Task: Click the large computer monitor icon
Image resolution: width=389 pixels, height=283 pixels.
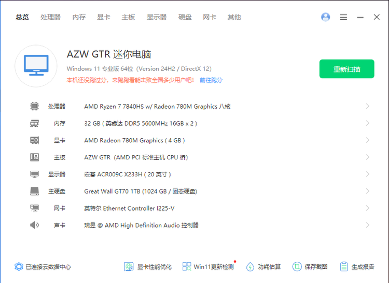Action: [36, 66]
